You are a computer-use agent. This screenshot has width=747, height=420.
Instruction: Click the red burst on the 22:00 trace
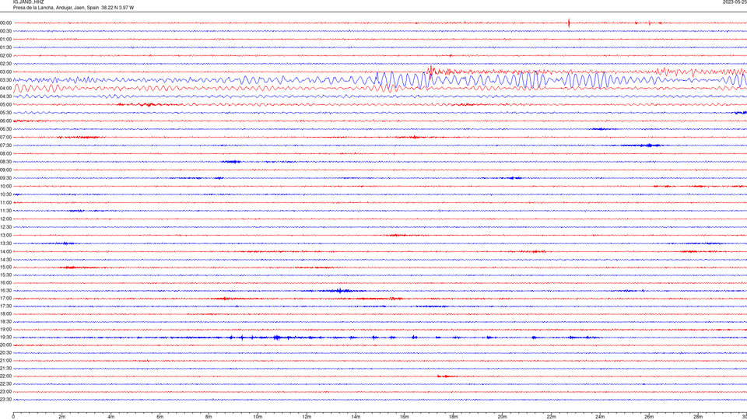(445, 376)
